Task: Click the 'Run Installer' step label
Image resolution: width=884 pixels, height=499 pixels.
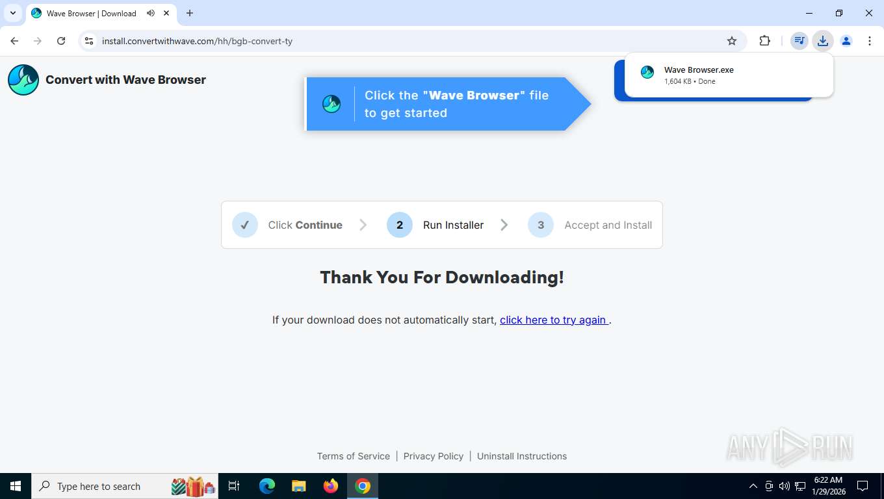Action: click(453, 225)
